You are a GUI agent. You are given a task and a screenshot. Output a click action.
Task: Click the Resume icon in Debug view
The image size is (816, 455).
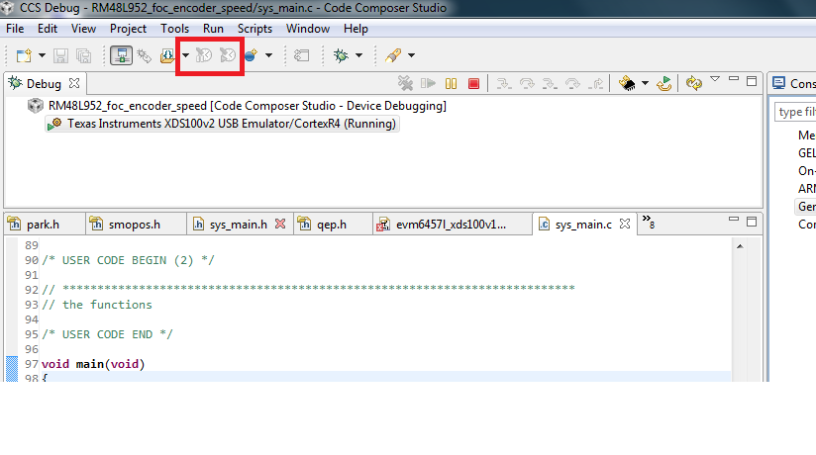[428, 83]
